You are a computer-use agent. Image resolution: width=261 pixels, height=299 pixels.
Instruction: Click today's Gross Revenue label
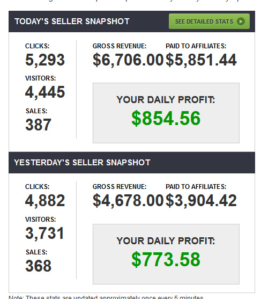tap(120, 46)
